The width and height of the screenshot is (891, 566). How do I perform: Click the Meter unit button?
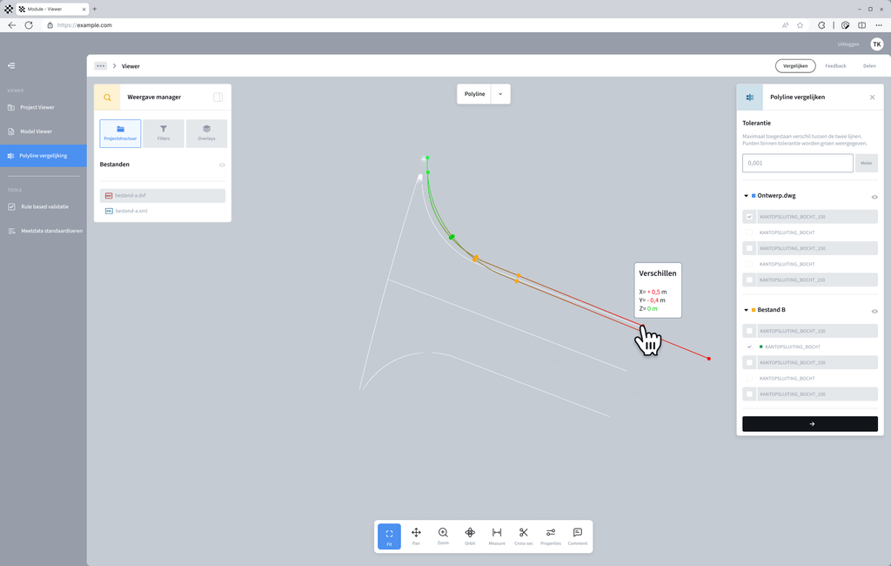(x=866, y=163)
